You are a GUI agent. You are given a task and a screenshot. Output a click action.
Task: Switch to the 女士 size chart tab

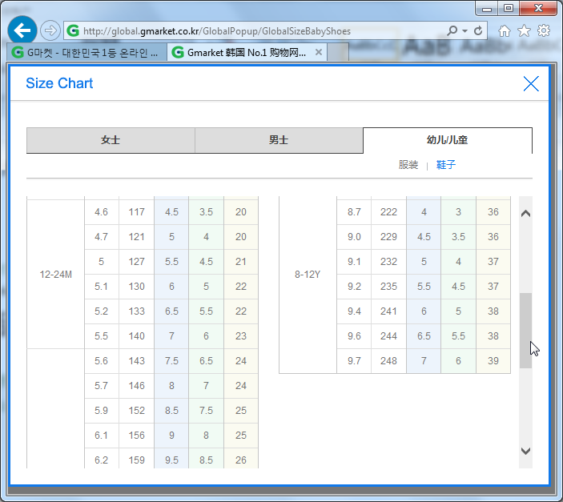tap(111, 140)
